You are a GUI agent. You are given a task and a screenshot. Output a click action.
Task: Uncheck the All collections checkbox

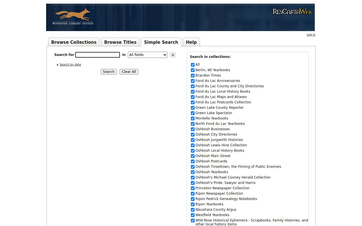pos(193,65)
